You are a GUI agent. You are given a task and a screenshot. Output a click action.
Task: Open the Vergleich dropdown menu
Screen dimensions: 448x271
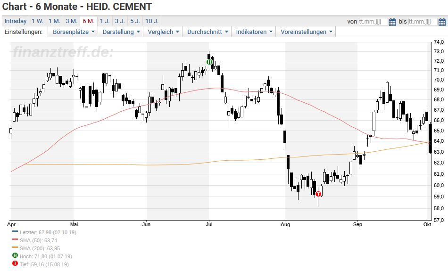163,32
